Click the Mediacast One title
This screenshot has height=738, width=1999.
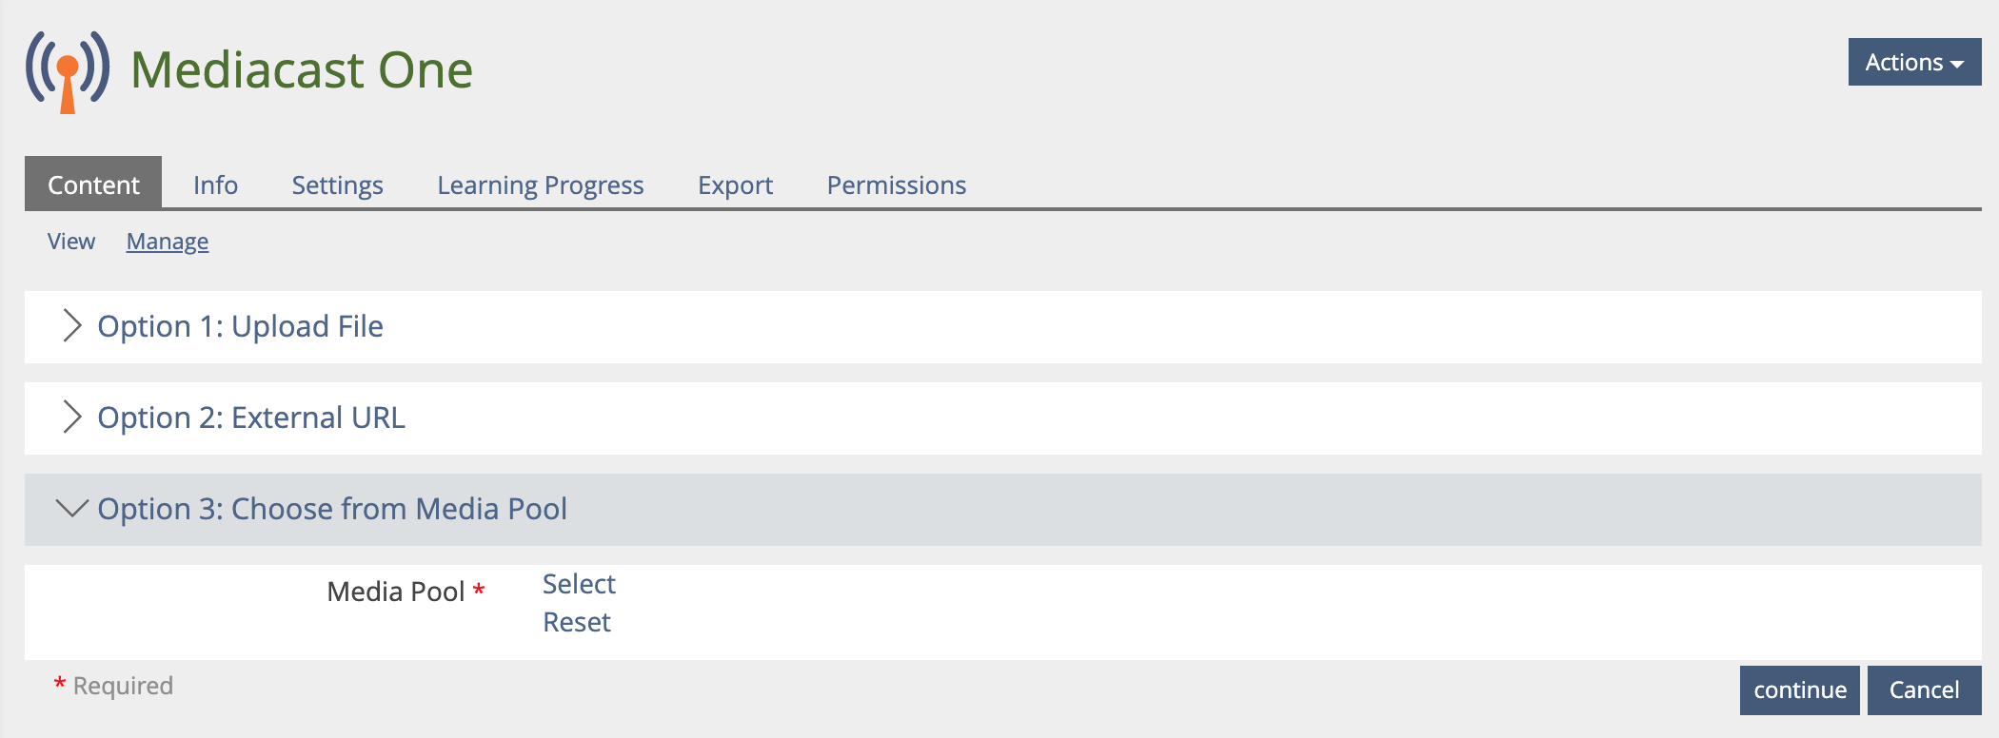point(302,70)
